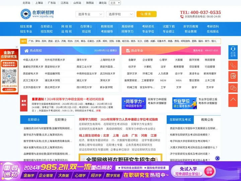Select the 在职硕士 tab

click(x=34, y=120)
